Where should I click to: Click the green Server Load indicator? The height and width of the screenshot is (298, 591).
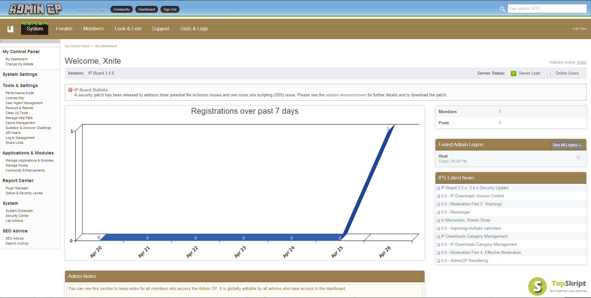[x=514, y=73]
